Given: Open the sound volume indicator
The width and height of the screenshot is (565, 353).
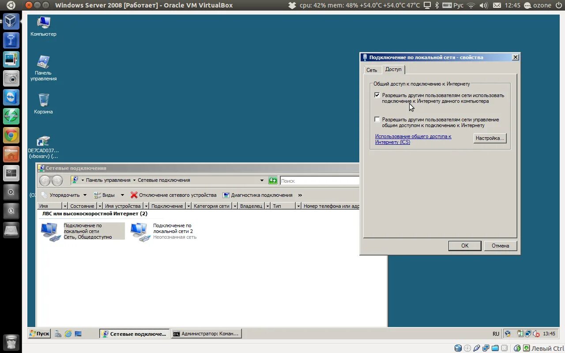Looking at the screenshot, I should click(483, 5).
